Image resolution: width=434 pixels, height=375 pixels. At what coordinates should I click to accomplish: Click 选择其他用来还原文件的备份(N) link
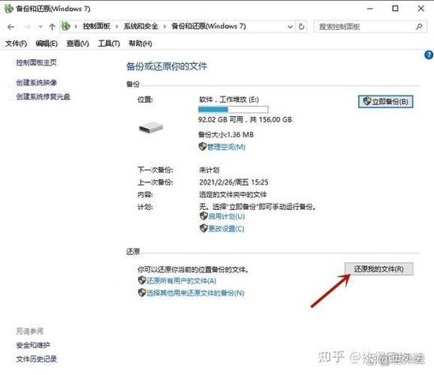point(195,293)
